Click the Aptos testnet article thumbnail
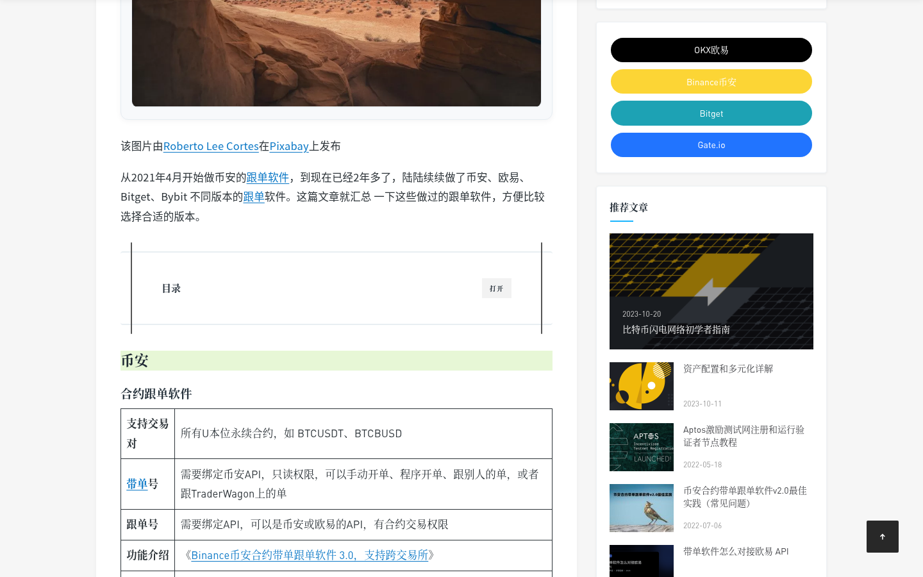923x577 pixels. pos(641,447)
